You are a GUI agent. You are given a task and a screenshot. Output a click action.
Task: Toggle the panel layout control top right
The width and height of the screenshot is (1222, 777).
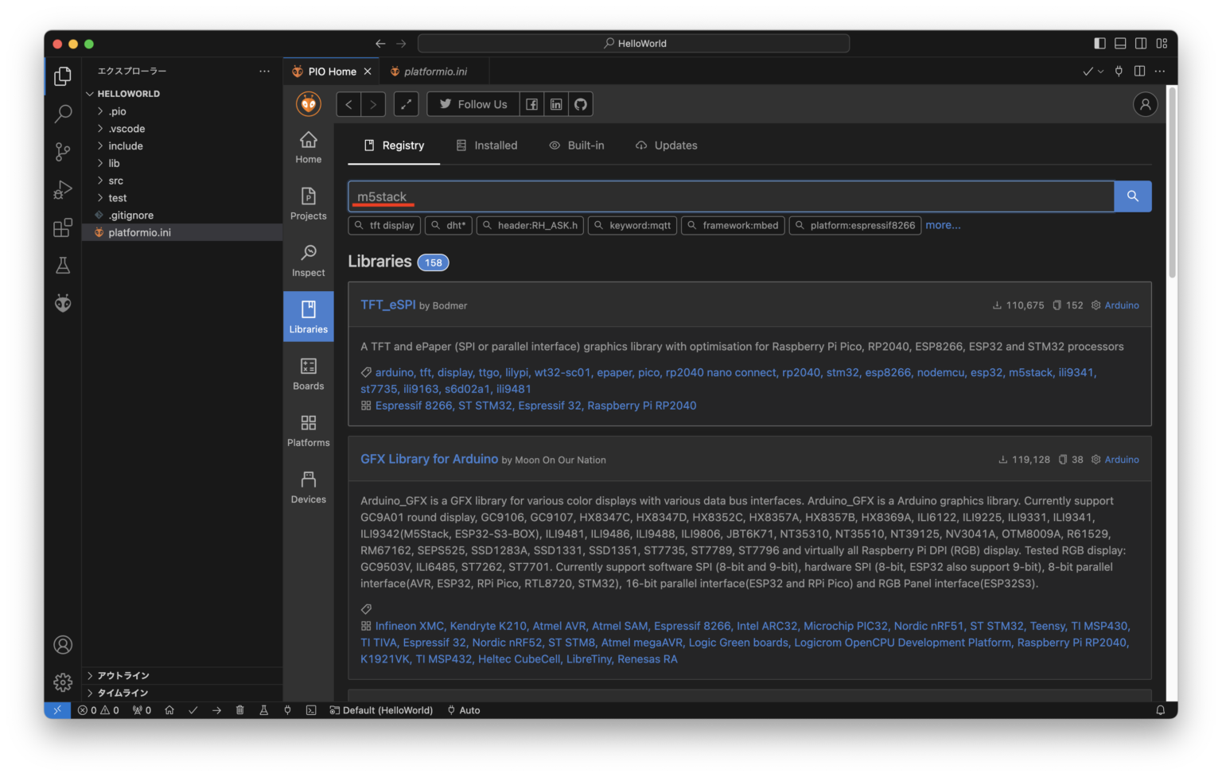pyautogui.click(x=1120, y=43)
